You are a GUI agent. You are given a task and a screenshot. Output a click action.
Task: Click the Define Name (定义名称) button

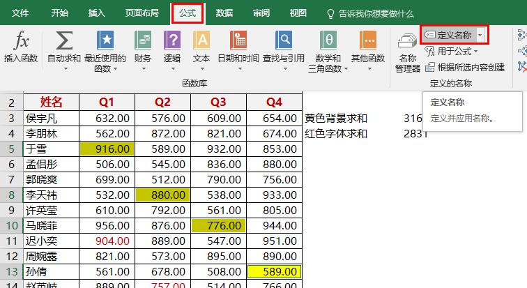449,35
